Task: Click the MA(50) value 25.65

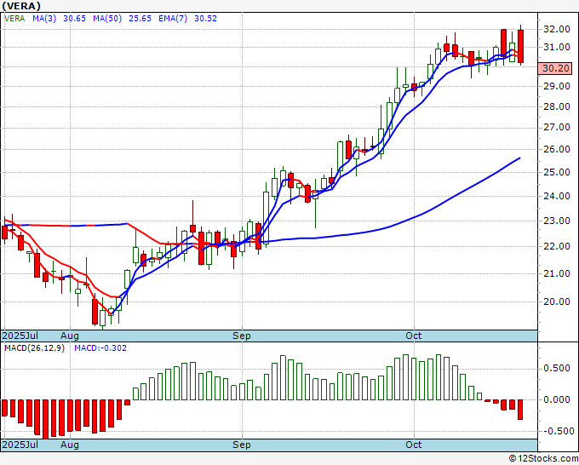Action: pos(140,19)
